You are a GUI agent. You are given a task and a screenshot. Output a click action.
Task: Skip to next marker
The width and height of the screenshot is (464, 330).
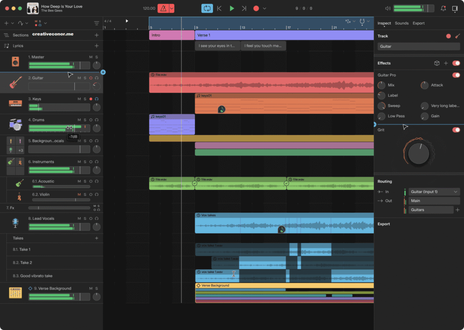coord(244,8)
